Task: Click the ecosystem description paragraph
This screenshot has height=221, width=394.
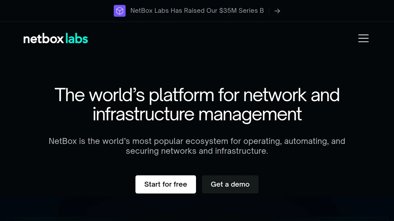Action: [x=197, y=146]
